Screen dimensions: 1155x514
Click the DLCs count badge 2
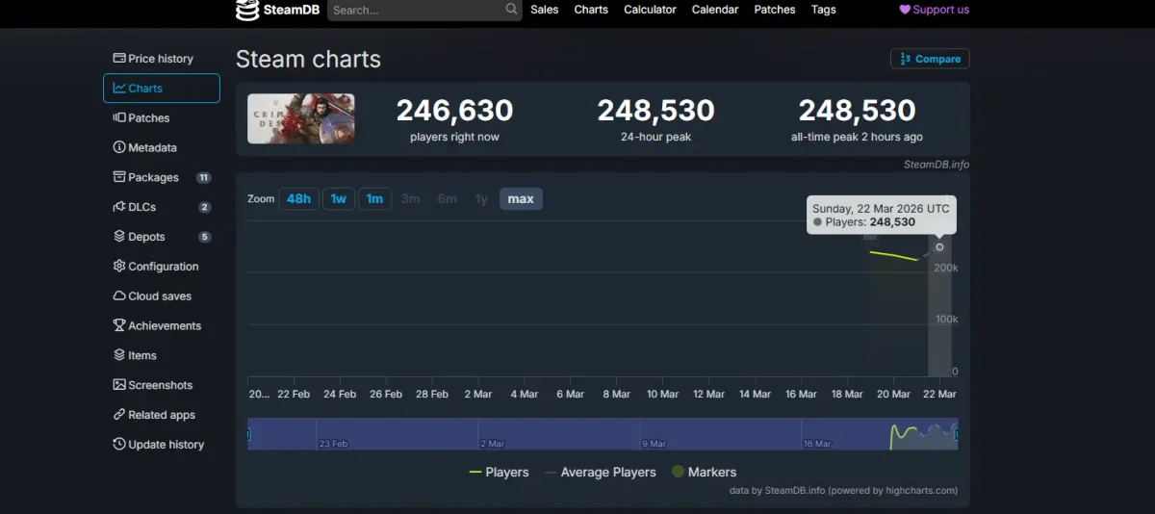pos(205,208)
